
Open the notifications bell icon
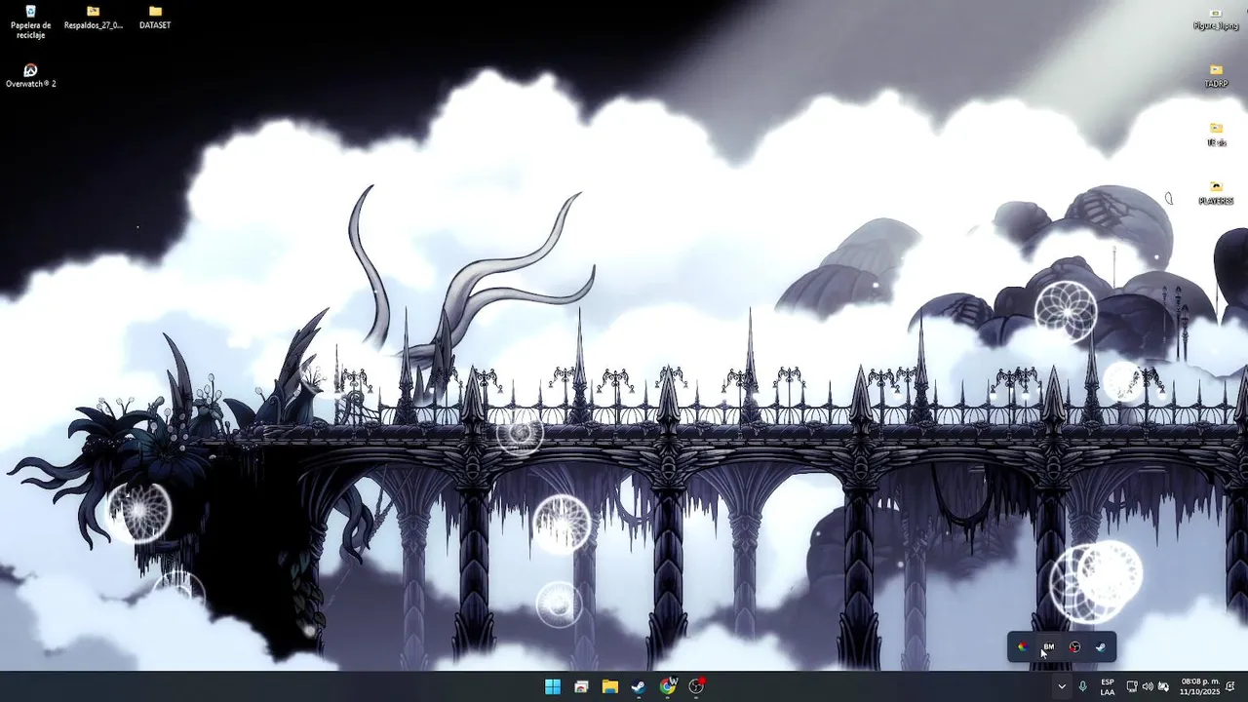pyautogui.click(x=1230, y=686)
